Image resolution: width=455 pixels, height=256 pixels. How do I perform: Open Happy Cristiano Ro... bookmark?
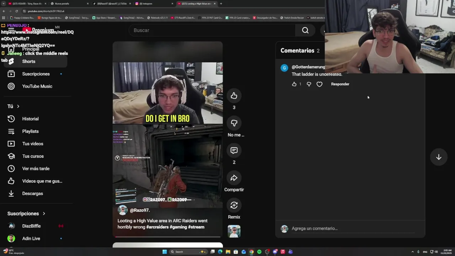[22, 18]
